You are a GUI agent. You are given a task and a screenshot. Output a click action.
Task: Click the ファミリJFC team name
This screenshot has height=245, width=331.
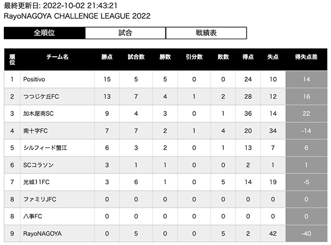coord(40,199)
